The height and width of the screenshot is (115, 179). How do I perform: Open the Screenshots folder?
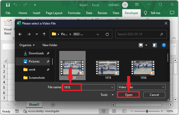point(34,78)
